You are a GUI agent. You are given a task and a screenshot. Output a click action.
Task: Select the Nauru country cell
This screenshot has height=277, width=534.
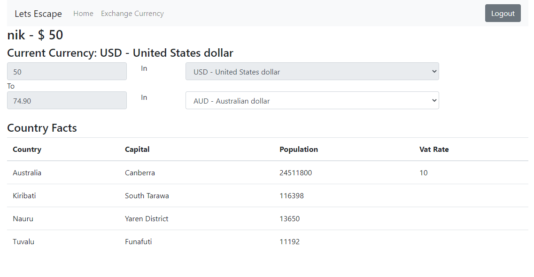(x=23, y=218)
